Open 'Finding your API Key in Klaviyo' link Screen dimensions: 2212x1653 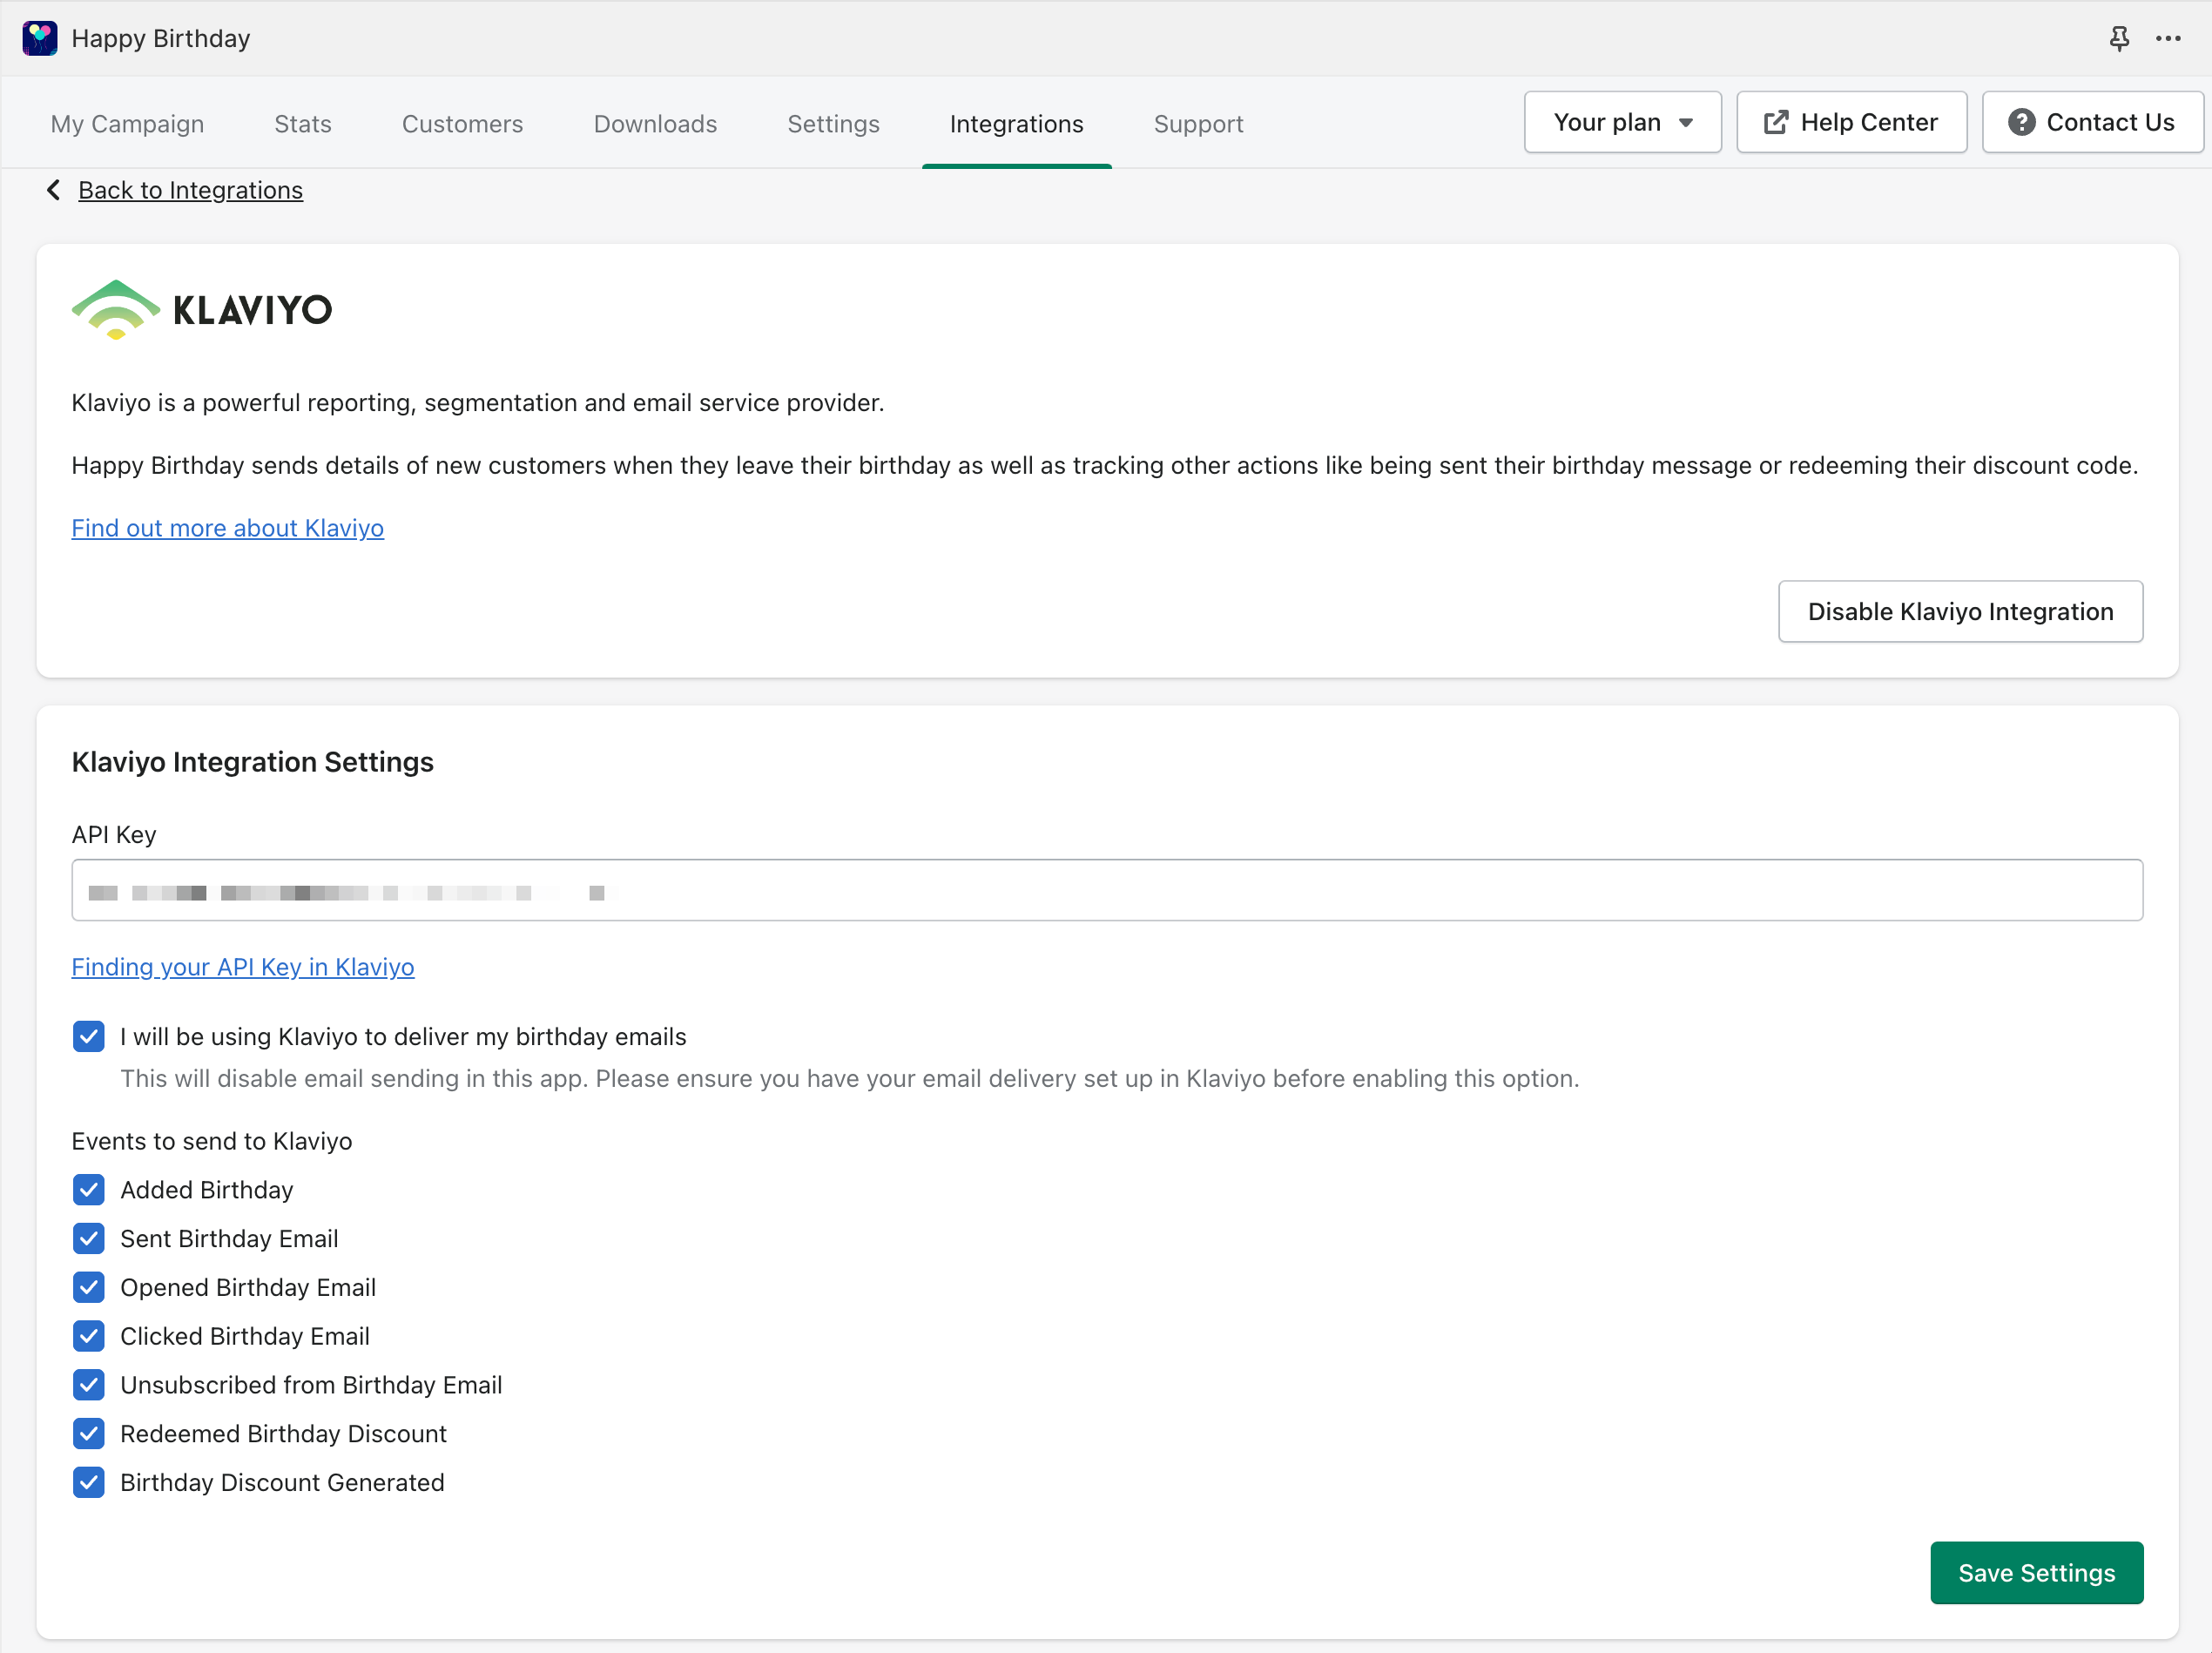243,967
